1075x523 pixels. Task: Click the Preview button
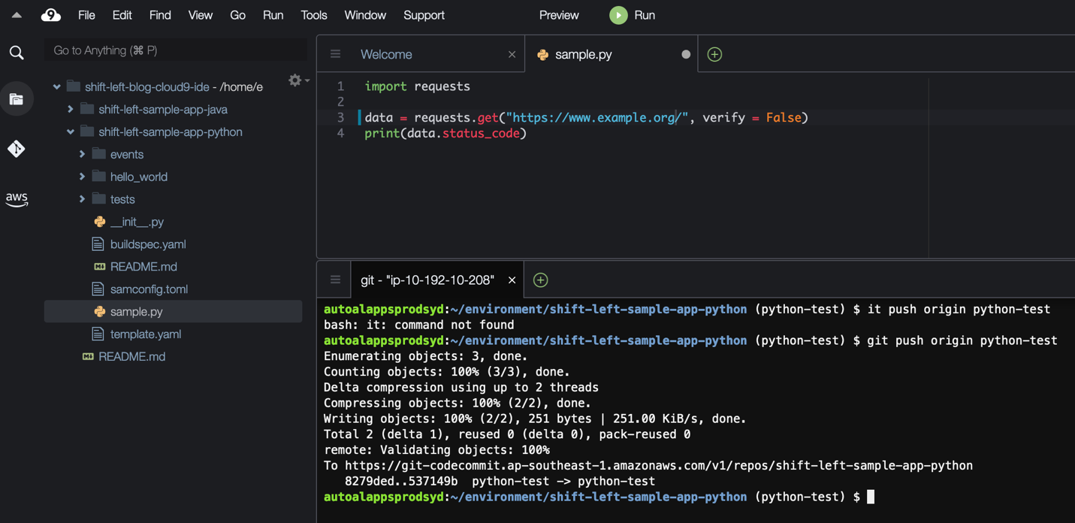pos(559,15)
